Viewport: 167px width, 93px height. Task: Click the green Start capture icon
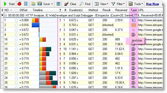5,4
